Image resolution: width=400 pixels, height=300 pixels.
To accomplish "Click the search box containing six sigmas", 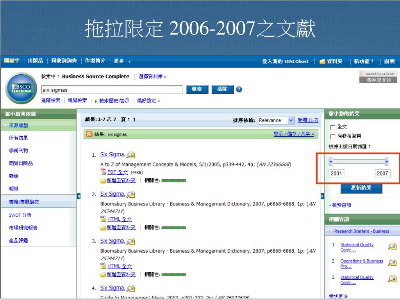I will [x=112, y=90].
